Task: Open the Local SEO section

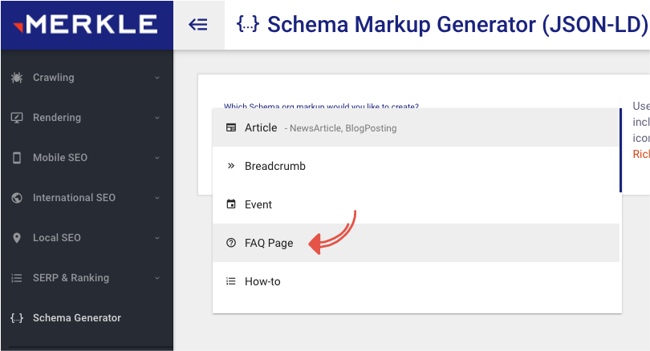Action: pyautogui.click(x=57, y=238)
